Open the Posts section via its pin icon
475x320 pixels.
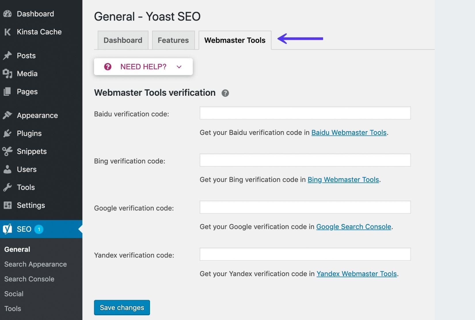pyautogui.click(x=7, y=55)
